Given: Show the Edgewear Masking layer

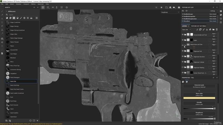Looking at the screenshot, I should coord(183,67).
